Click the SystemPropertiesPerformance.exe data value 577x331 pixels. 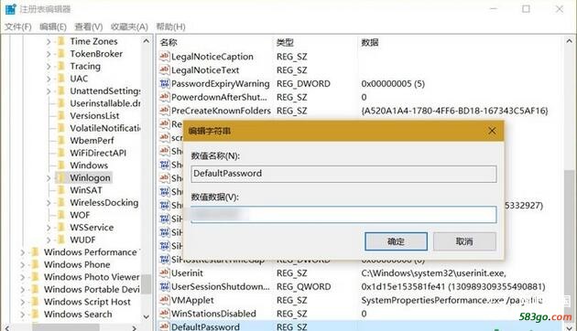452,300
